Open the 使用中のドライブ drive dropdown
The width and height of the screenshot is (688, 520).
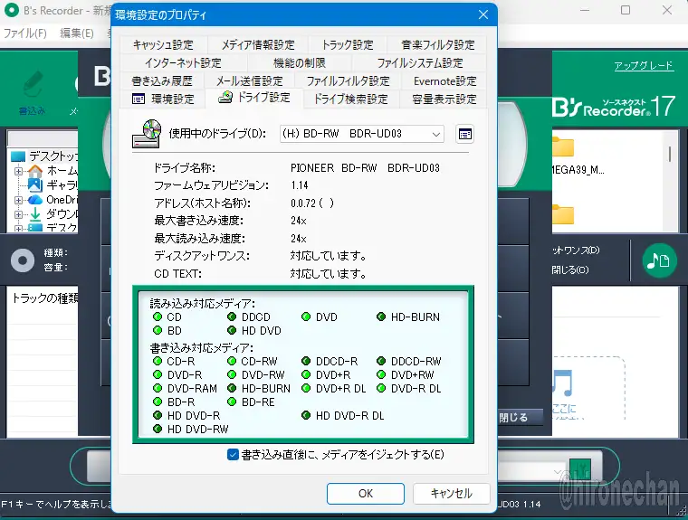(x=362, y=134)
